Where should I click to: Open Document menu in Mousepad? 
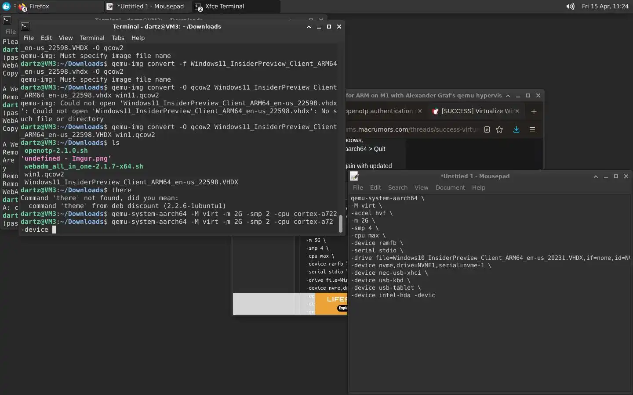[450, 187]
